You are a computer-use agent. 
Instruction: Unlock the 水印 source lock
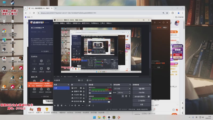pyautogui.click(x=84, y=88)
